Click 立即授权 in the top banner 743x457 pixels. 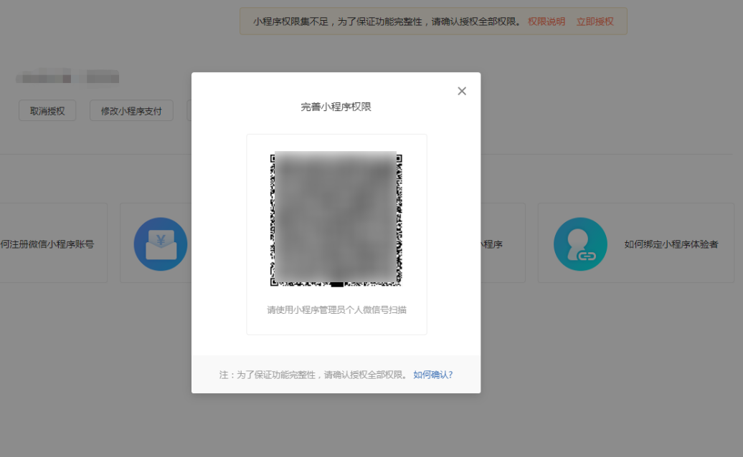click(595, 21)
